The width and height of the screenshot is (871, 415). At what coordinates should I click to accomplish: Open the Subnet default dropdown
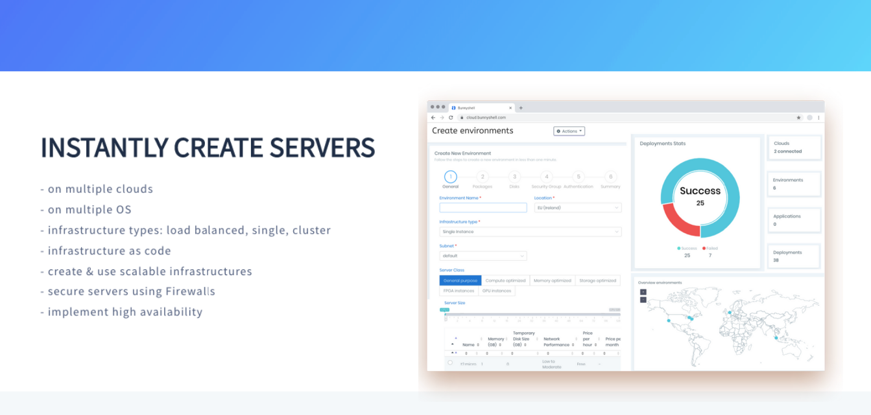click(x=483, y=256)
